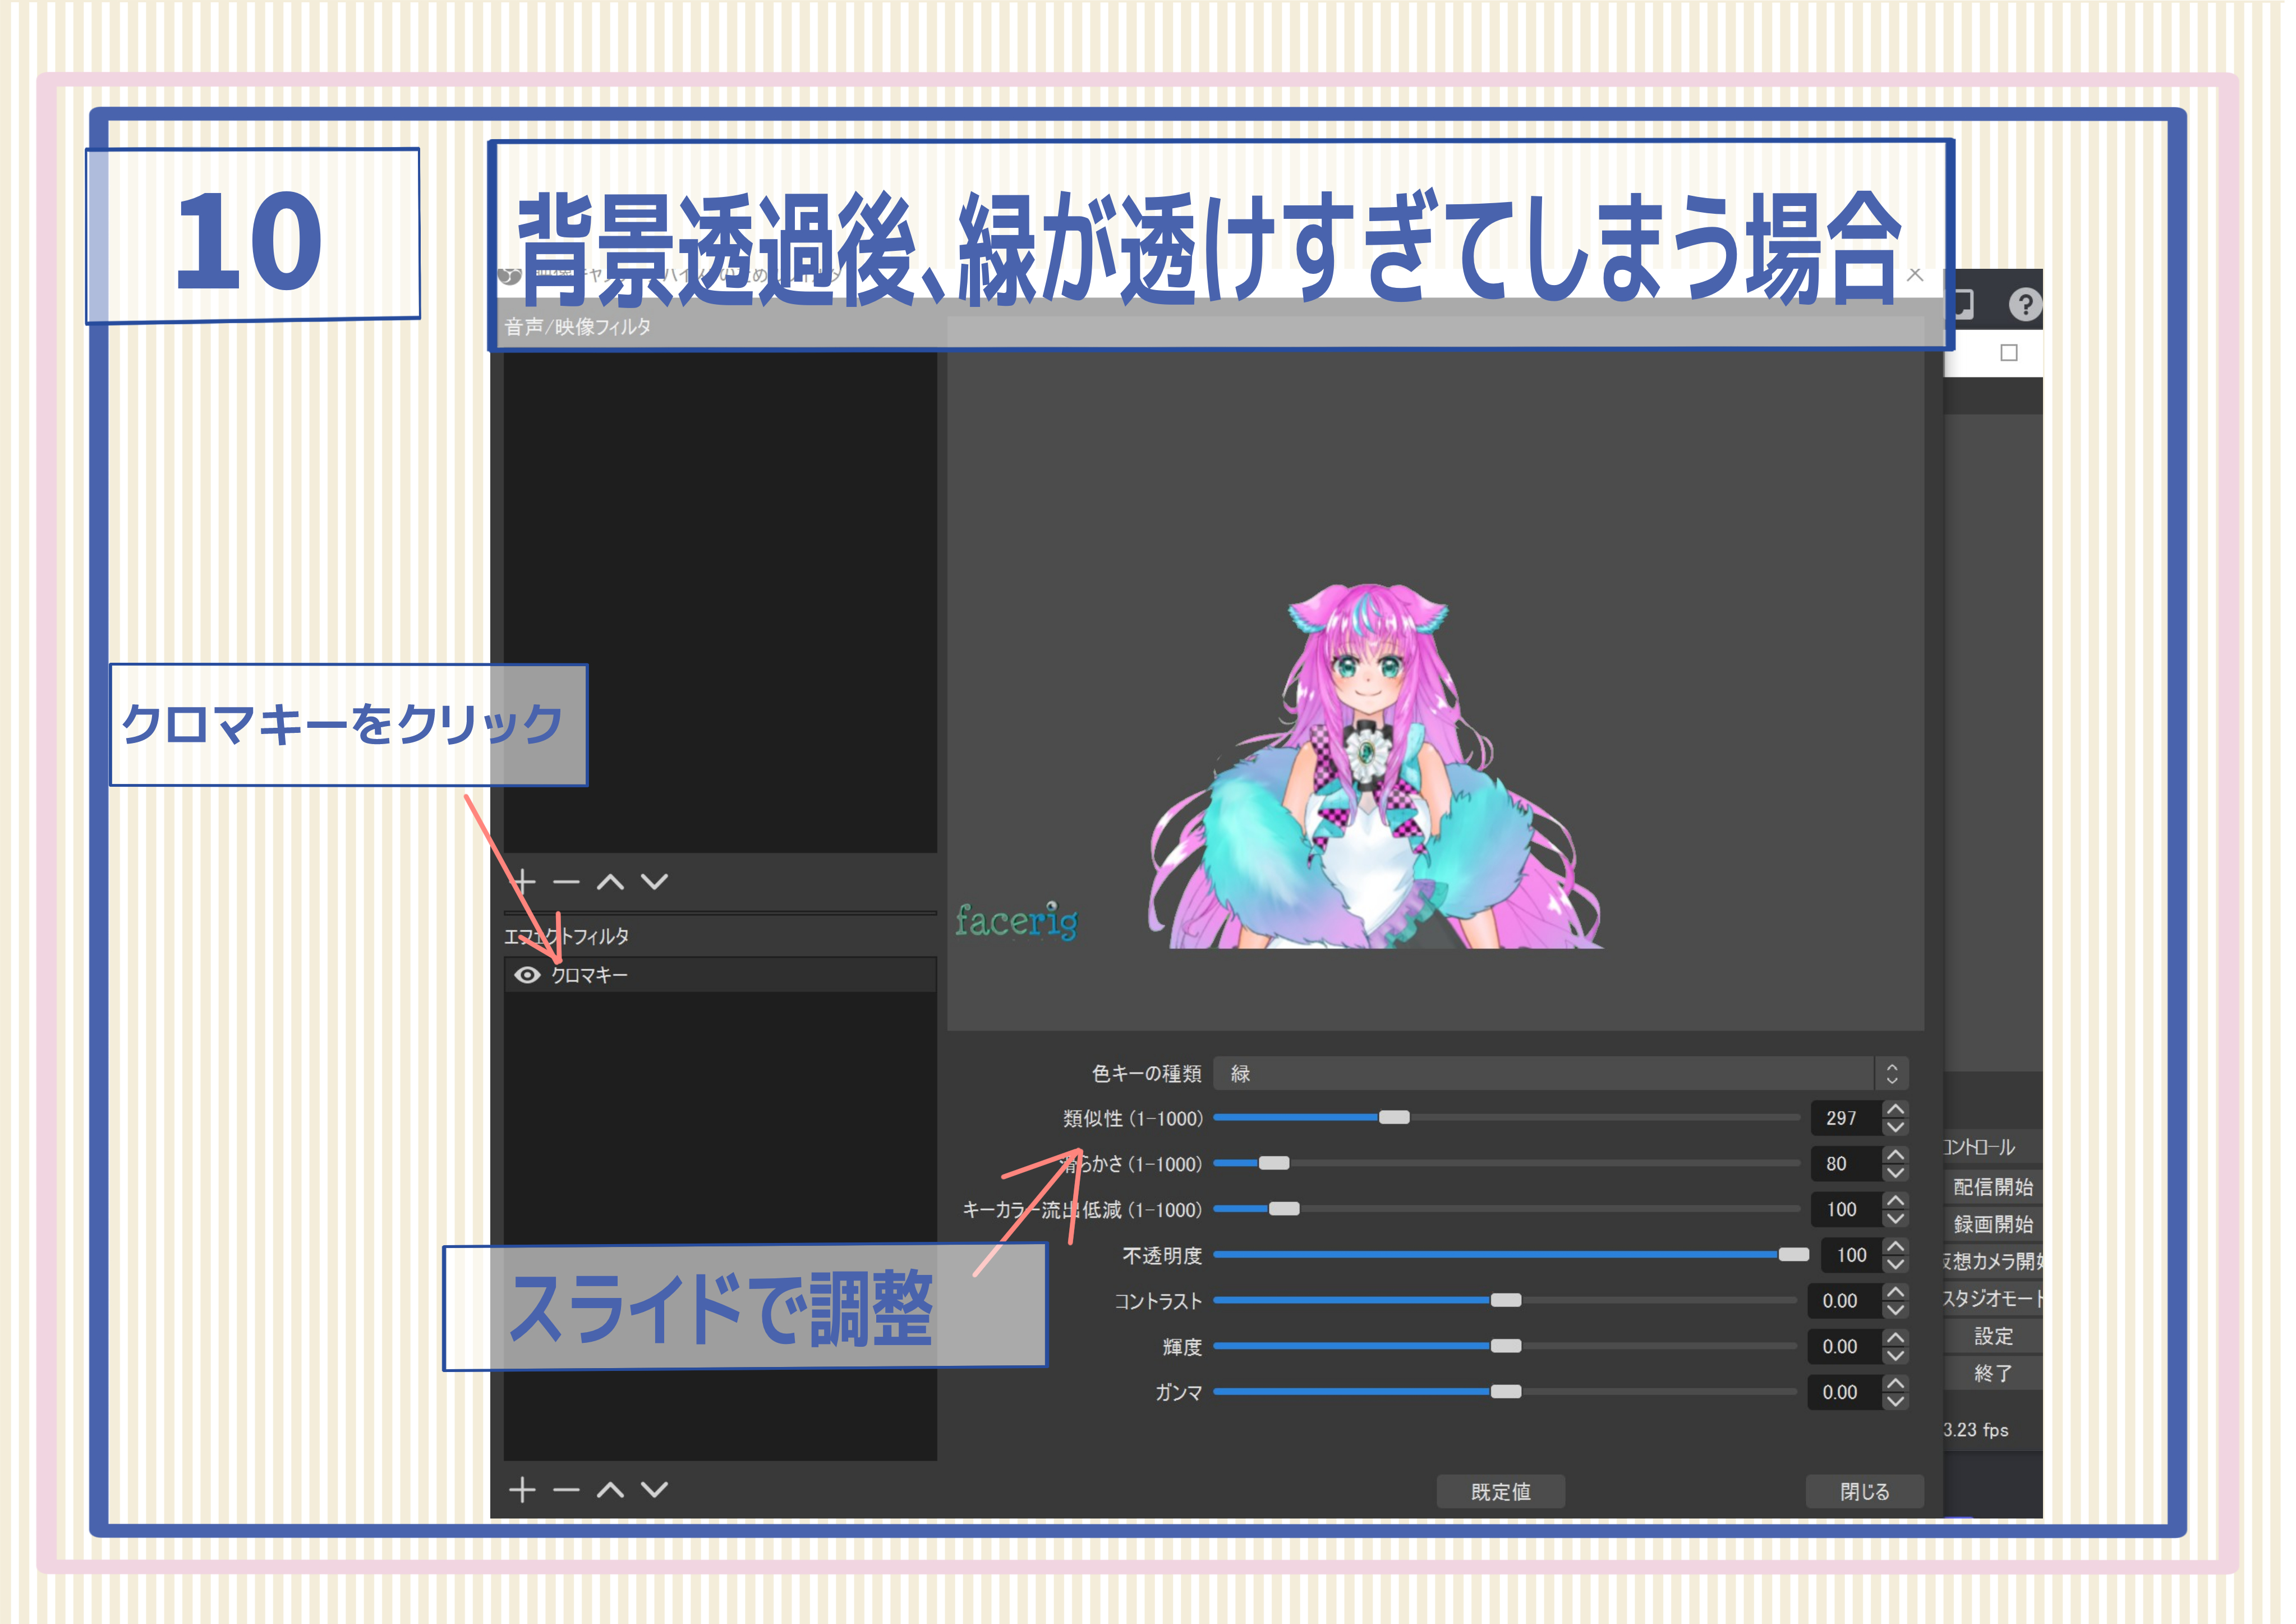Adjust the ガンマ slider

[1506, 1393]
